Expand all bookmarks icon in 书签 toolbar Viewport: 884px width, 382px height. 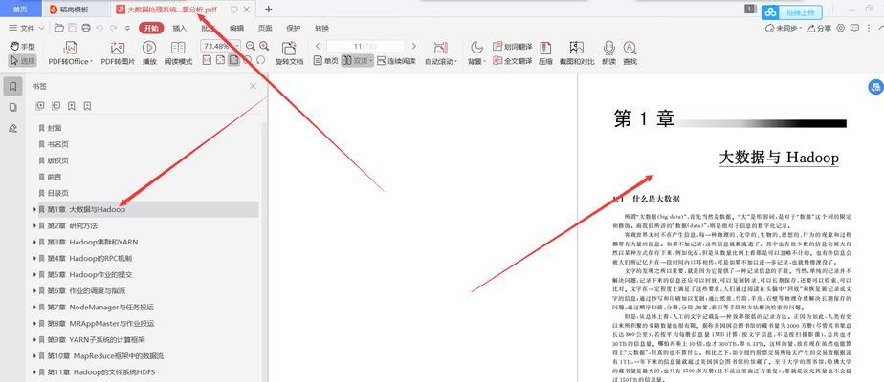pos(40,106)
